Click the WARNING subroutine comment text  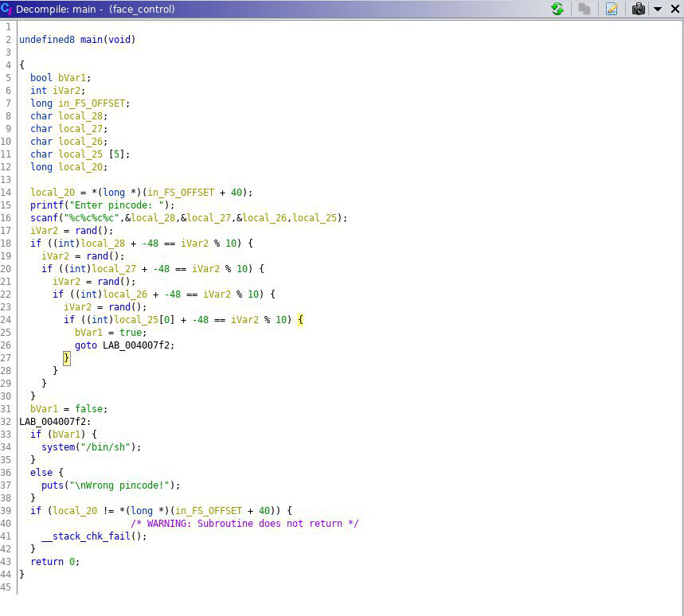coord(244,523)
